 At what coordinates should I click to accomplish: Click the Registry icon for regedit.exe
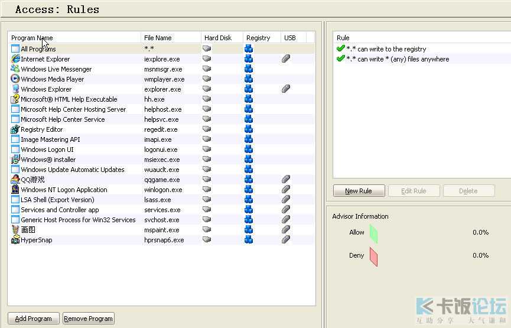(249, 129)
